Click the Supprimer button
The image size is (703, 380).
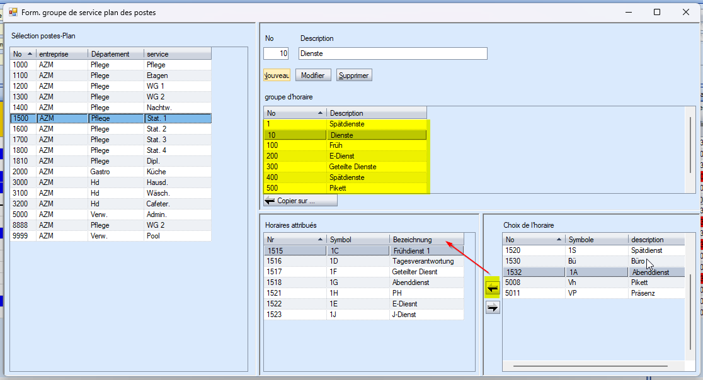point(354,75)
